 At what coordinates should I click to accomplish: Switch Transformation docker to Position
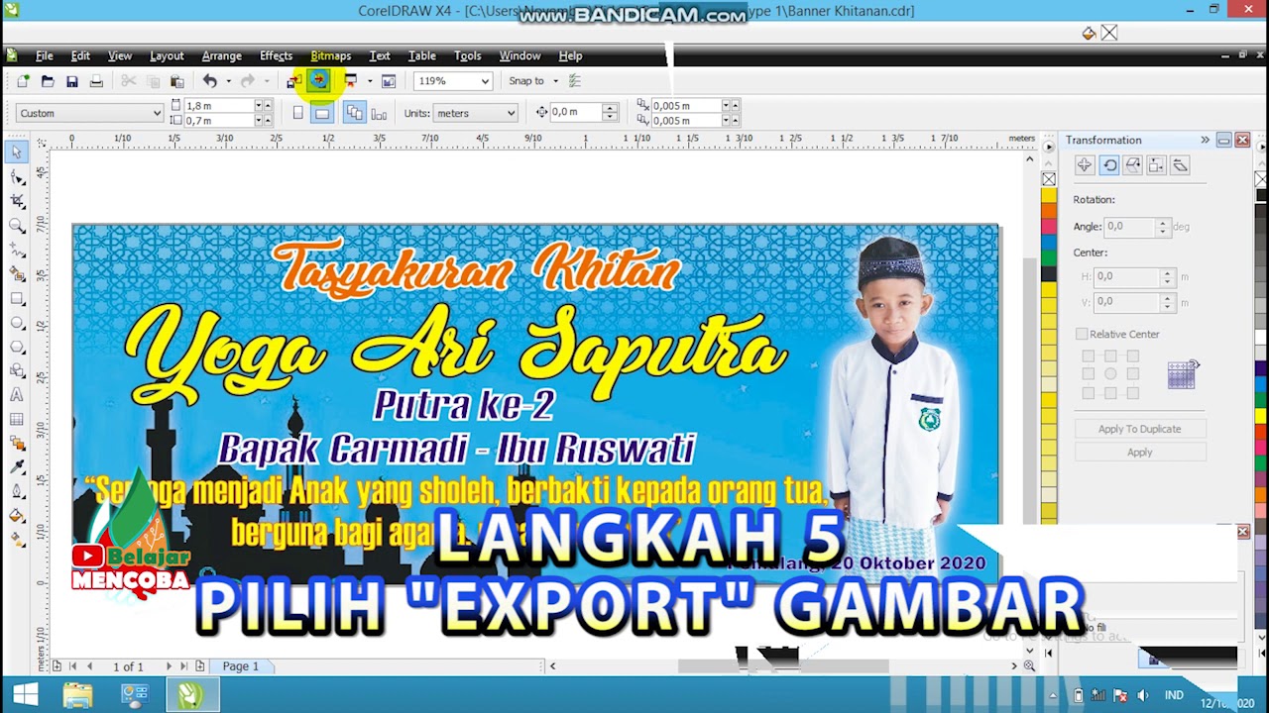[1084, 166]
